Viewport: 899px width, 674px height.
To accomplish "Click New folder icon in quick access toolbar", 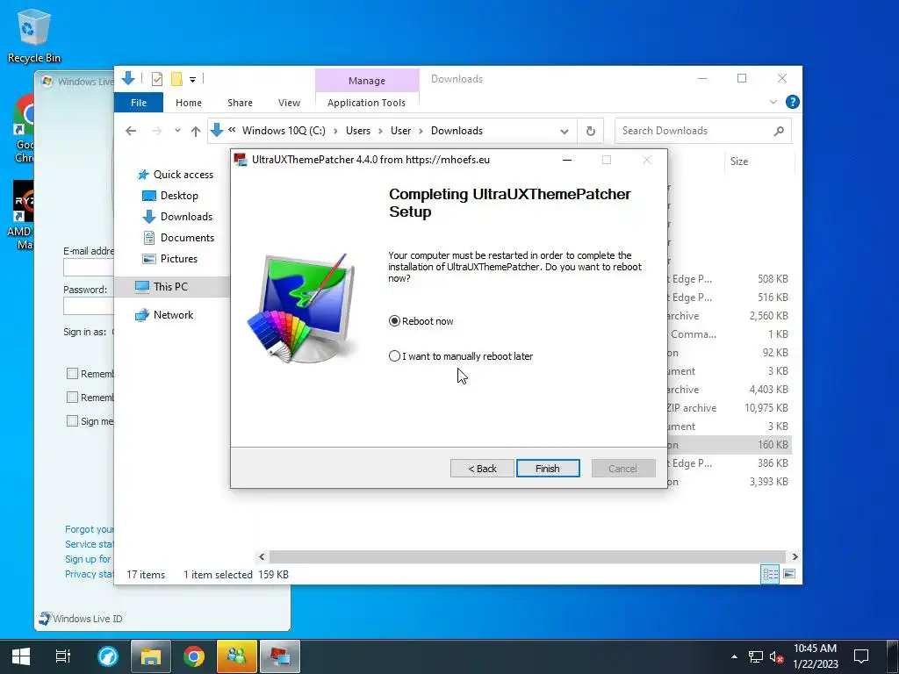I will coord(176,79).
